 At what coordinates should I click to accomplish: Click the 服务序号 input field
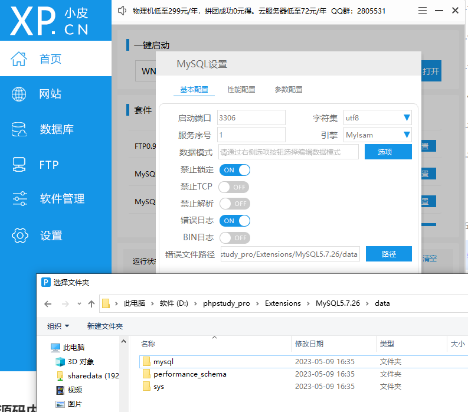(x=251, y=135)
